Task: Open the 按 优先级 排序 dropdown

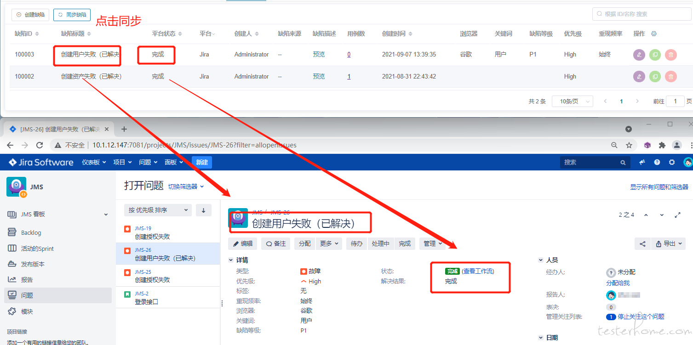Action: pos(158,210)
